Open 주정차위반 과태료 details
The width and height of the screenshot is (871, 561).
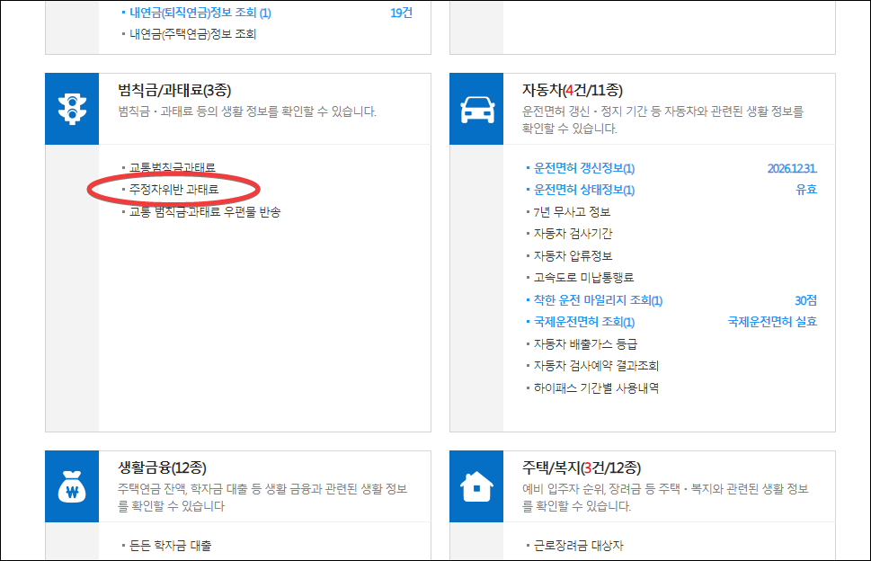point(173,191)
